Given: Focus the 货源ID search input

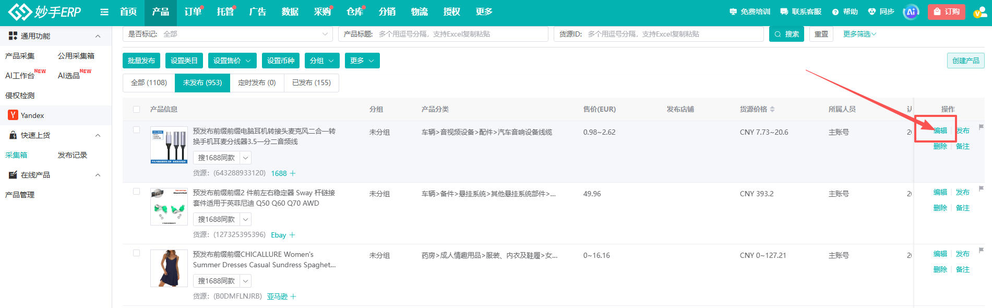Looking at the screenshot, I should pos(659,34).
